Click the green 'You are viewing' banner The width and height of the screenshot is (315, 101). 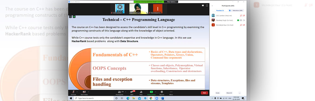pos(149,2)
